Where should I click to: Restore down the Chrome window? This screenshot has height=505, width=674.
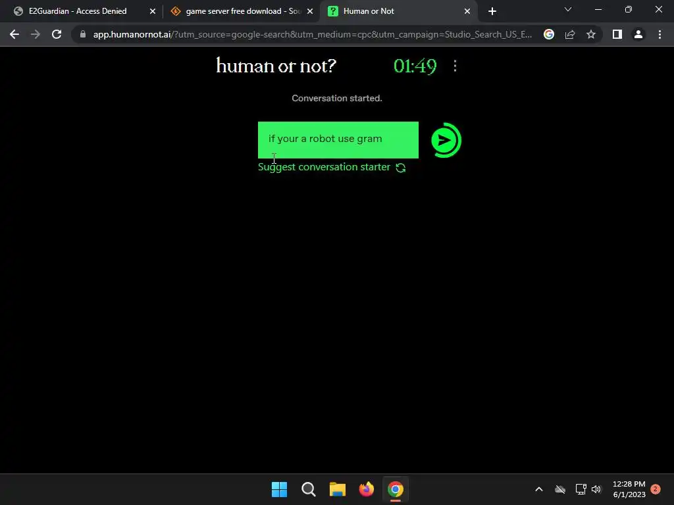tap(629, 9)
